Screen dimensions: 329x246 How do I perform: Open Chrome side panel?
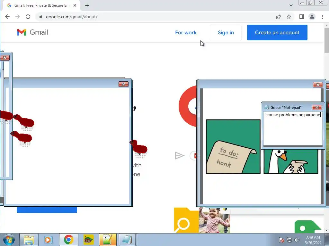click(x=301, y=17)
